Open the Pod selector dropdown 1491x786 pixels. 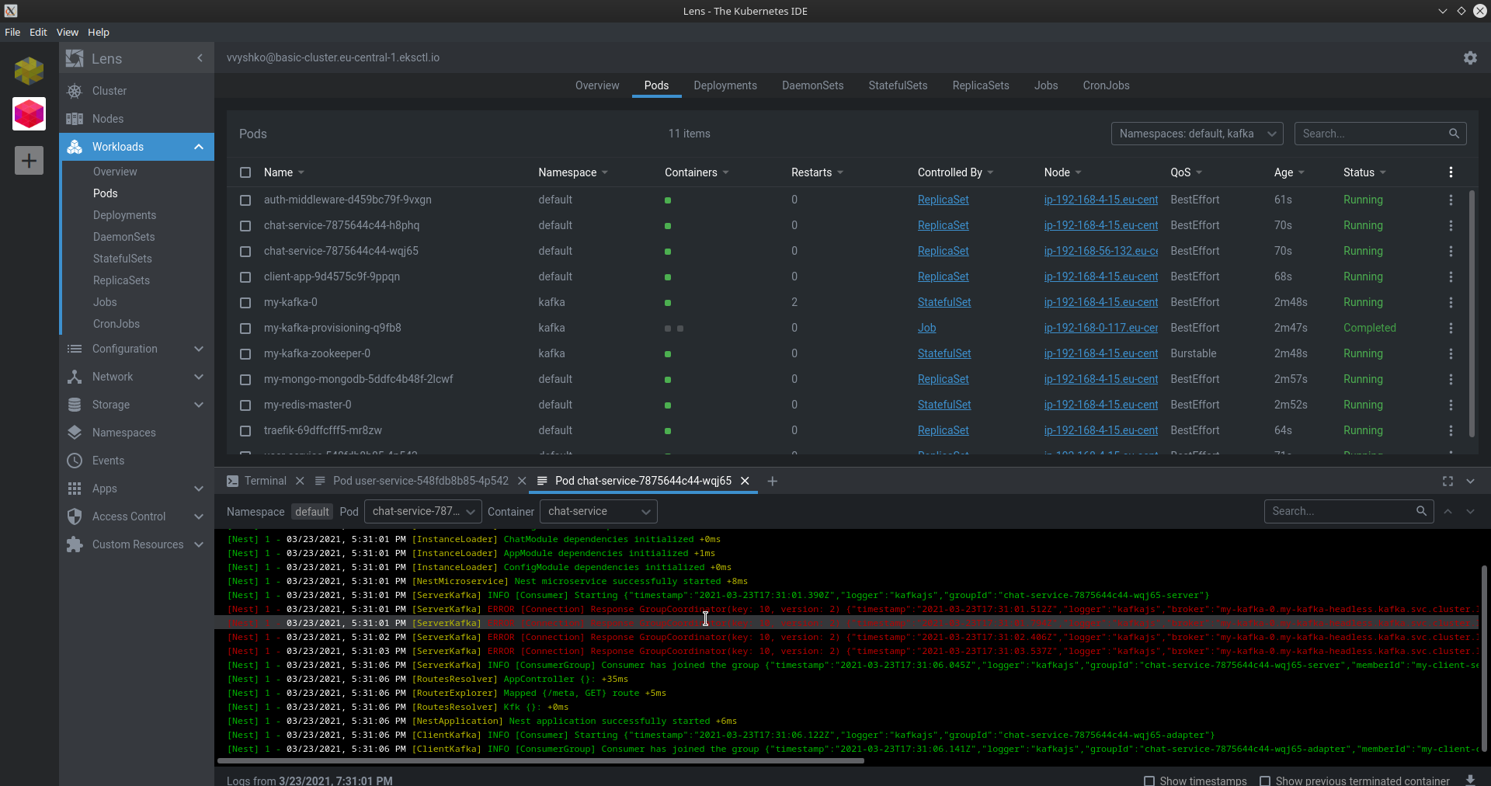click(422, 511)
